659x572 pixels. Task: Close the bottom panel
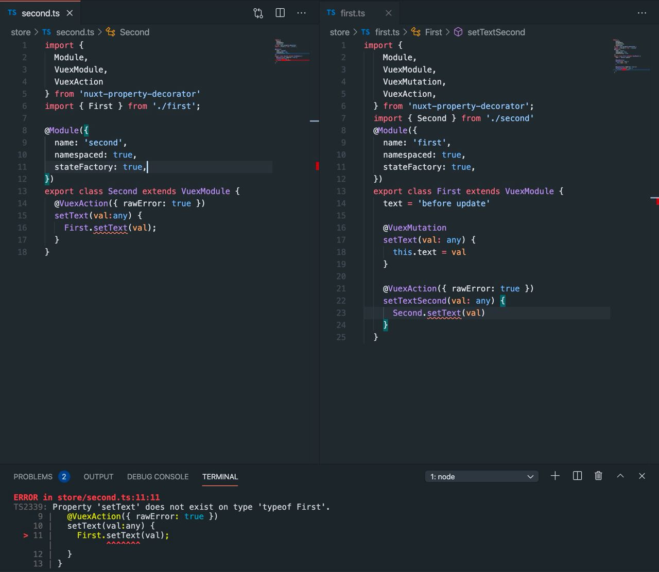(642, 476)
